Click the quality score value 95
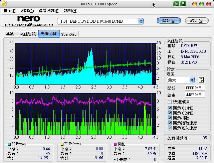 [x=205, y=138]
